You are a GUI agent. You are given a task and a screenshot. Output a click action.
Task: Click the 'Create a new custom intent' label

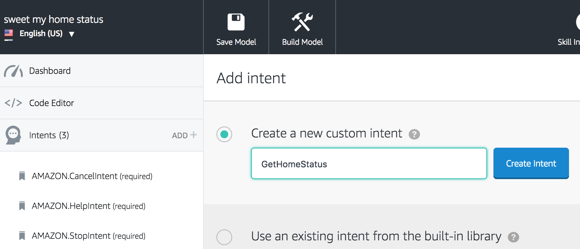pyautogui.click(x=327, y=134)
